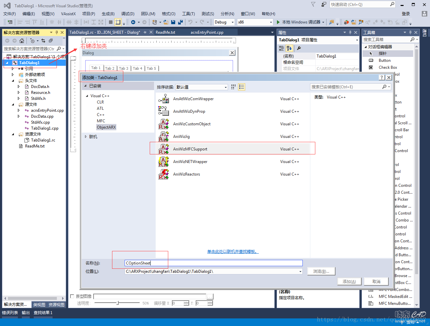Sort properties alphabetically in Properties panel
The width and height of the screenshot is (430, 326).
pos(289,48)
